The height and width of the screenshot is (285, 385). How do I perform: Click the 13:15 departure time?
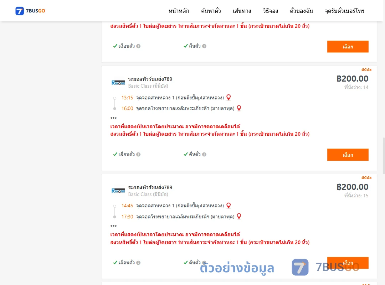[x=127, y=98]
